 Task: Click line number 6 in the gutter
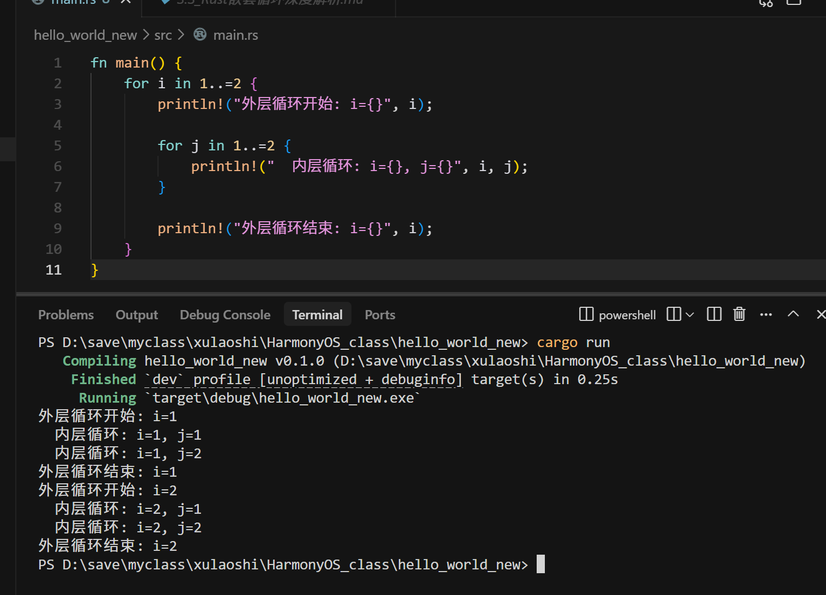(x=58, y=167)
